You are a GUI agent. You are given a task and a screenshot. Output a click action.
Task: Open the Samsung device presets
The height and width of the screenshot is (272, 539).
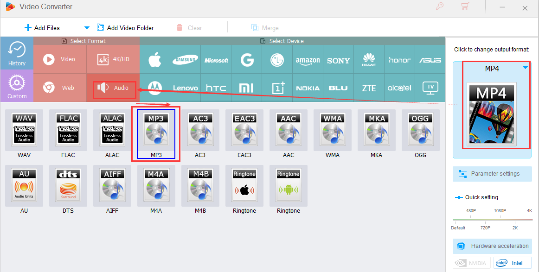pyautogui.click(x=185, y=59)
